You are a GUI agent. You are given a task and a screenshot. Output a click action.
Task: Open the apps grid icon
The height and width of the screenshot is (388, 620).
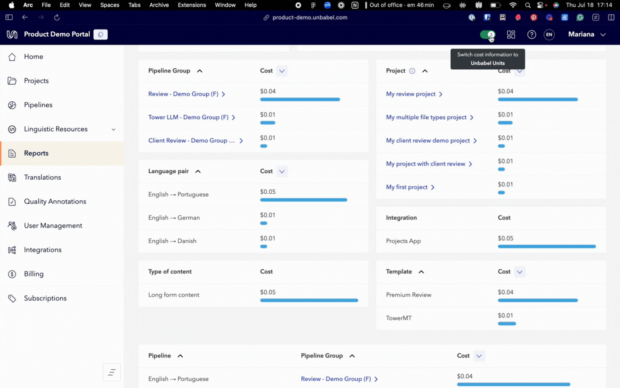tap(511, 34)
